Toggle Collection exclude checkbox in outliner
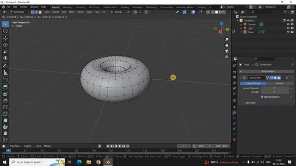Viewport: 296px width, 166px height. (284, 20)
